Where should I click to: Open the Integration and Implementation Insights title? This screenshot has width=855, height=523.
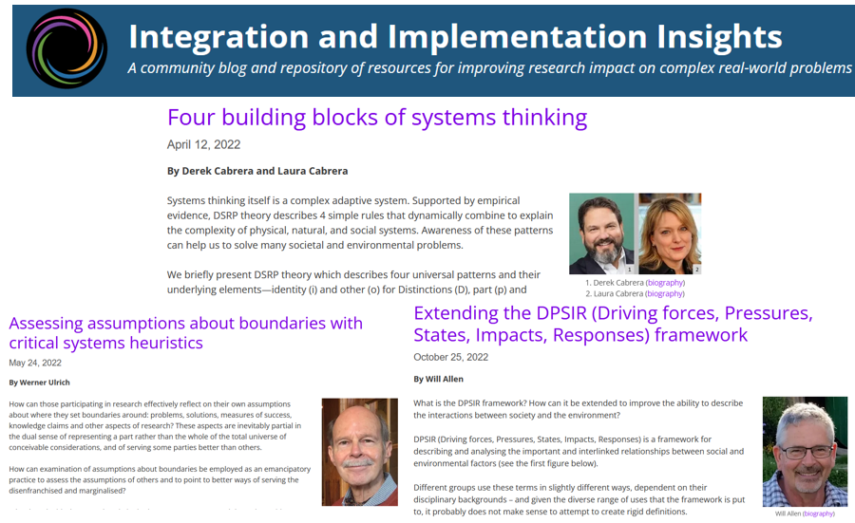[455, 36]
